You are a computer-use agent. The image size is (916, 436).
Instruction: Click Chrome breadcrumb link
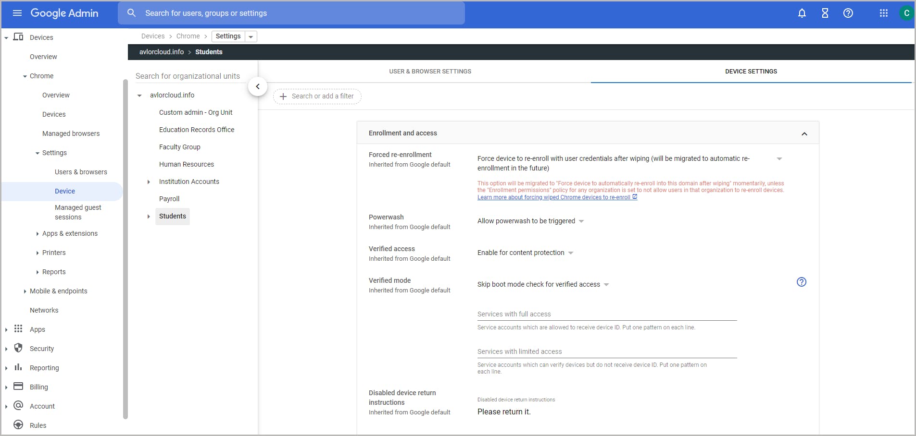tap(188, 36)
